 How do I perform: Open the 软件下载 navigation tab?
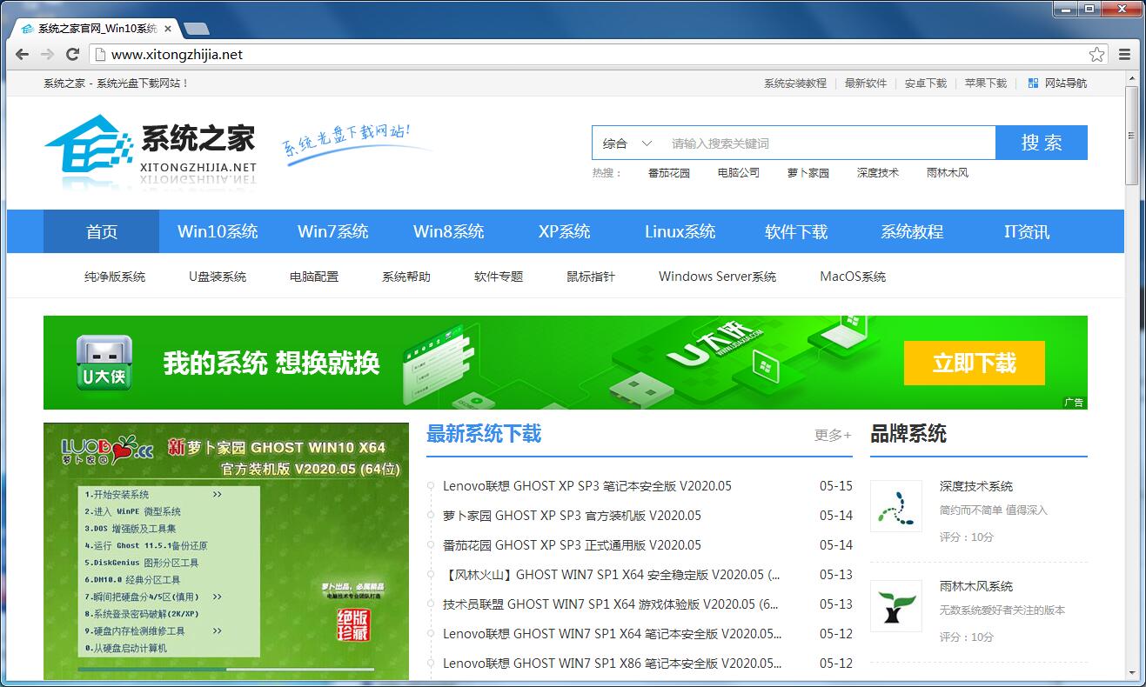coord(796,231)
